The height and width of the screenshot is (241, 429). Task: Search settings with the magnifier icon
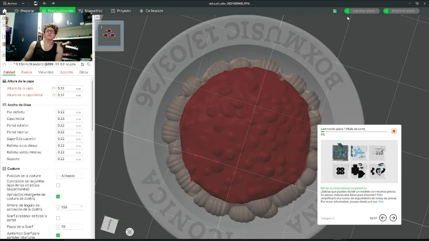[89, 64]
